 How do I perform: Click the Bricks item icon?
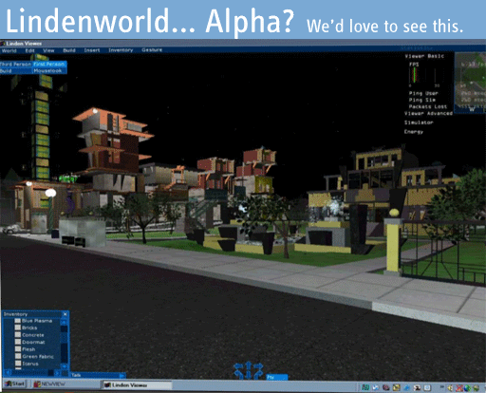point(18,327)
